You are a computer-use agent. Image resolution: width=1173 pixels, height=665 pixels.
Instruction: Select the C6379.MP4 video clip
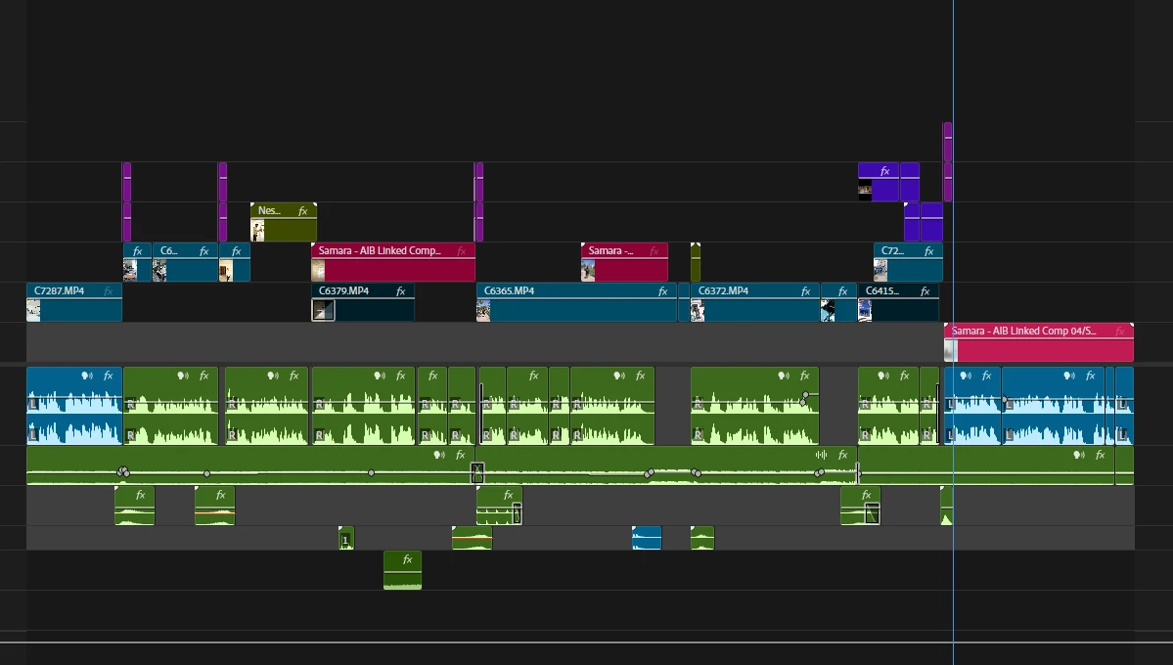click(363, 302)
